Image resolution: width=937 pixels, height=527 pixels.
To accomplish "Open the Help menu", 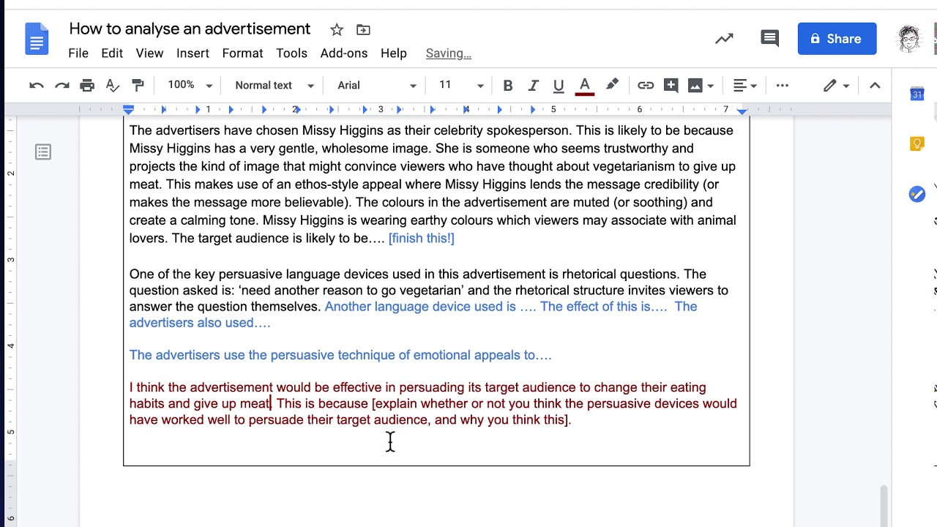I will tap(394, 53).
